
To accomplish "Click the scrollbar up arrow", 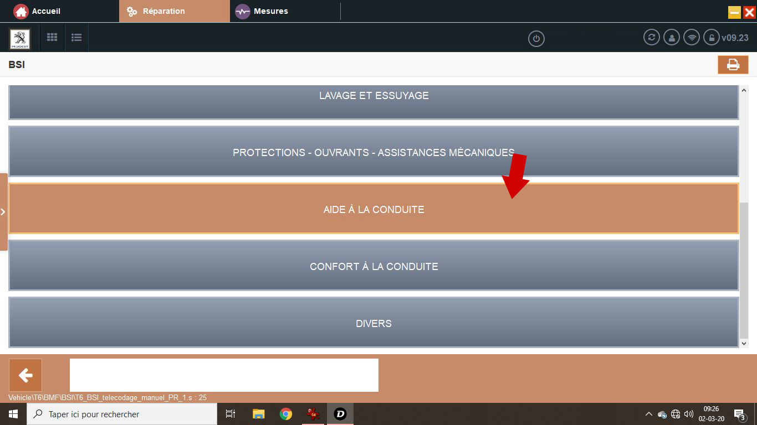I will 744,90.
